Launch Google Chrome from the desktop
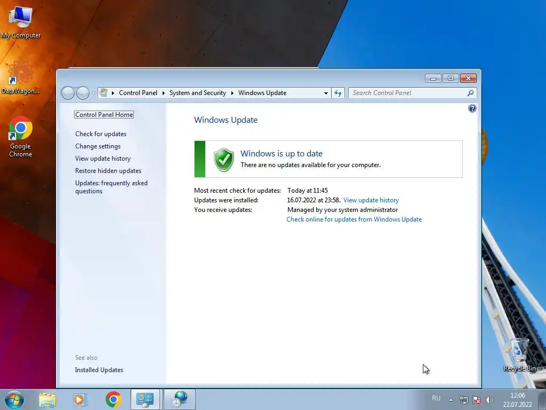This screenshot has height=410, width=546. (x=21, y=136)
